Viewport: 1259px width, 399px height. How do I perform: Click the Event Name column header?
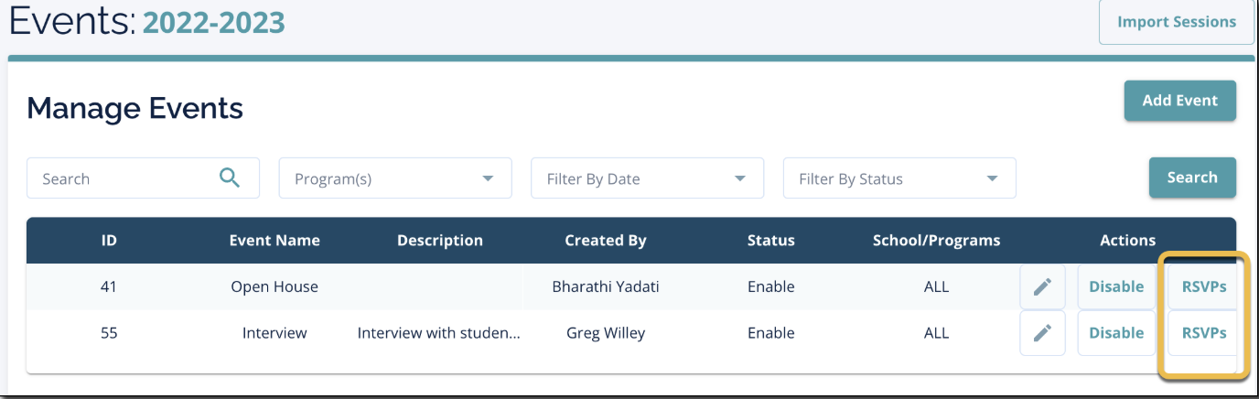pos(274,241)
